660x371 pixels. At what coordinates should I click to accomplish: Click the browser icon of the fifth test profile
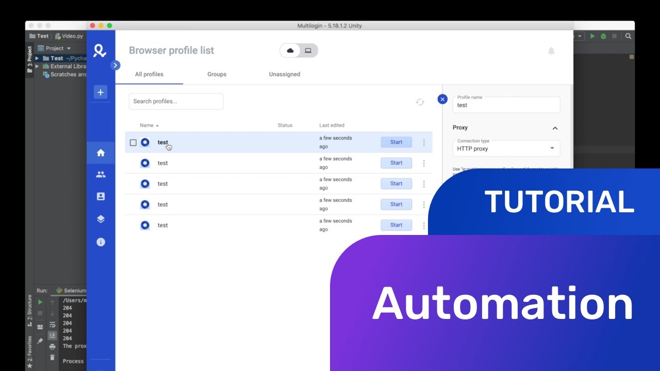point(145,225)
